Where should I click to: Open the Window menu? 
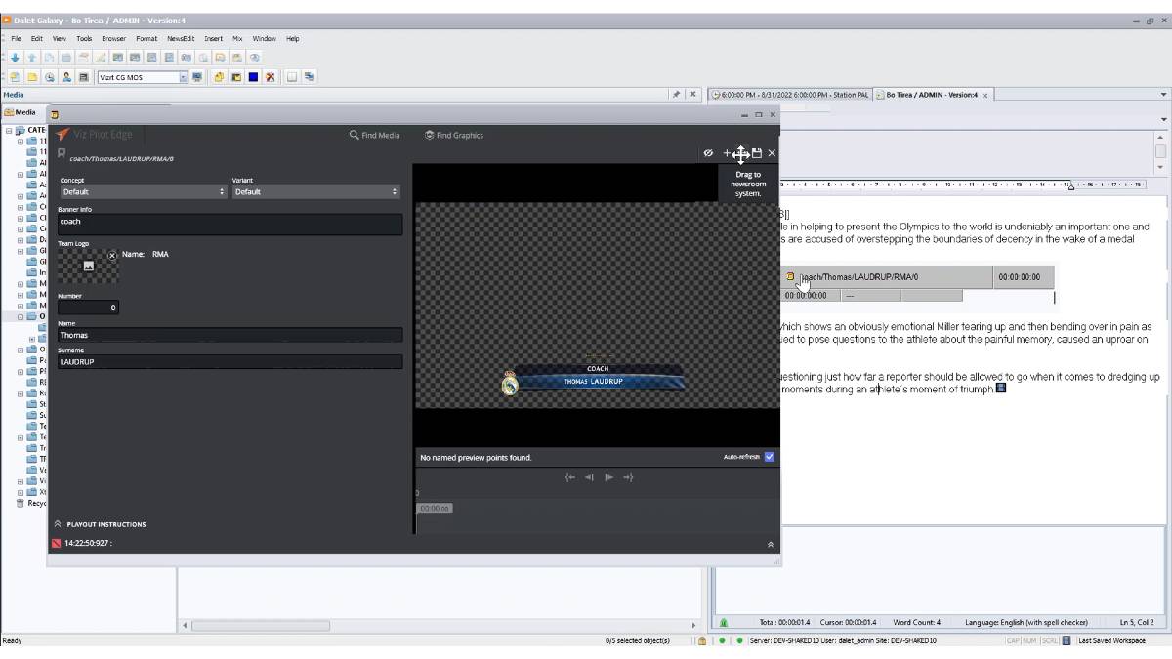(x=264, y=39)
